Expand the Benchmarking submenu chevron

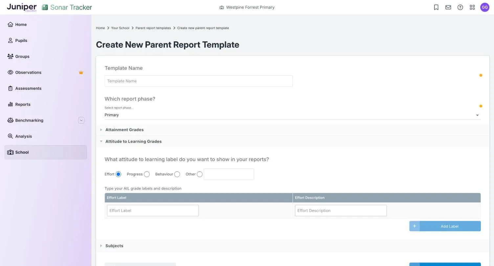pos(81,120)
